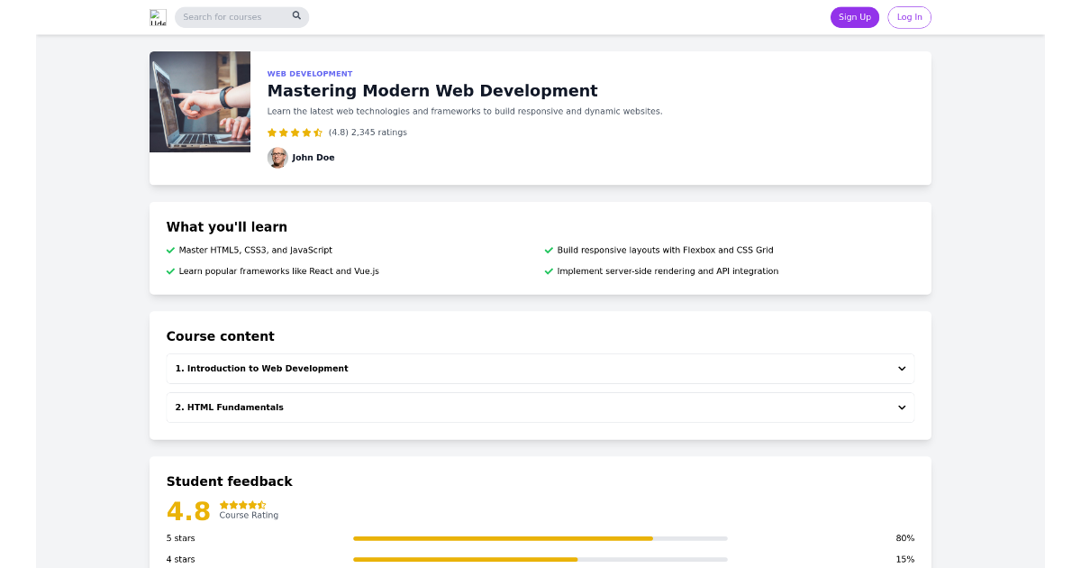
Task: Click the Log In button
Action: (x=909, y=17)
